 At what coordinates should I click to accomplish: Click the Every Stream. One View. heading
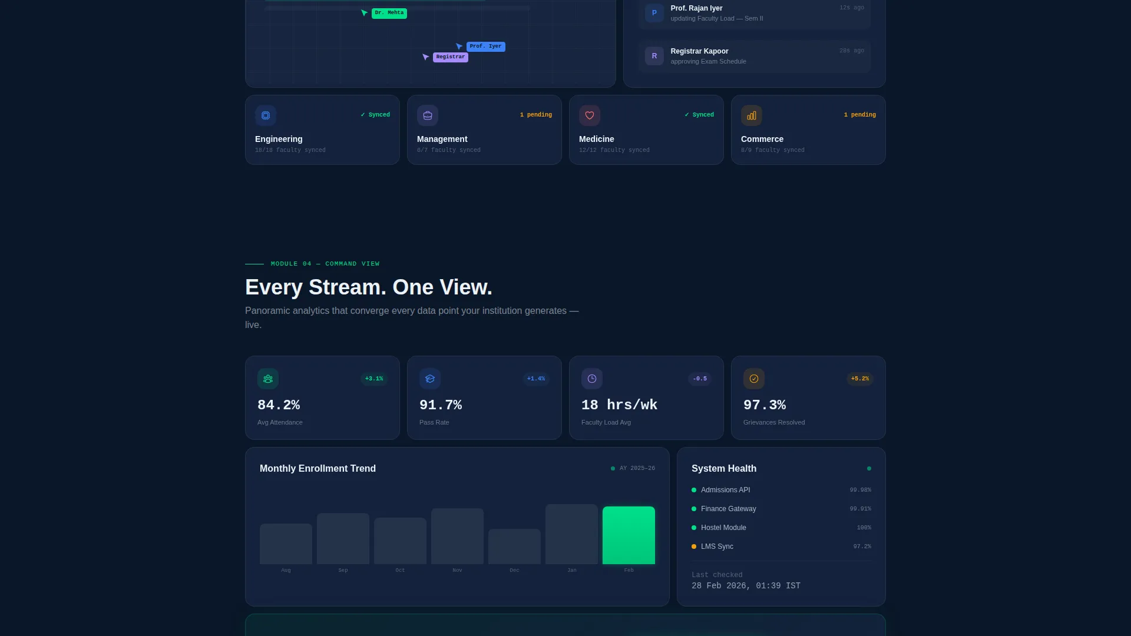[x=369, y=287]
